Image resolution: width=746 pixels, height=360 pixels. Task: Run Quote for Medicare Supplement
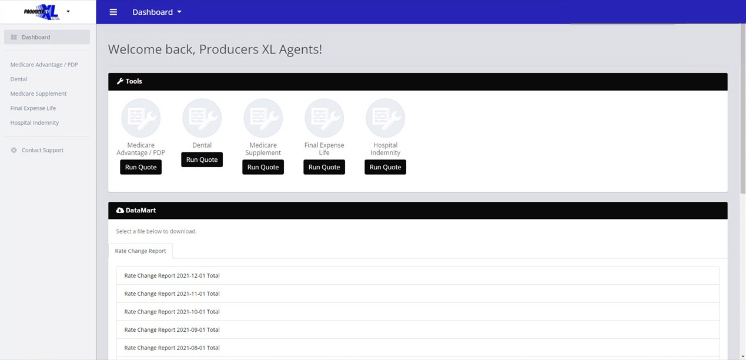(263, 167)
